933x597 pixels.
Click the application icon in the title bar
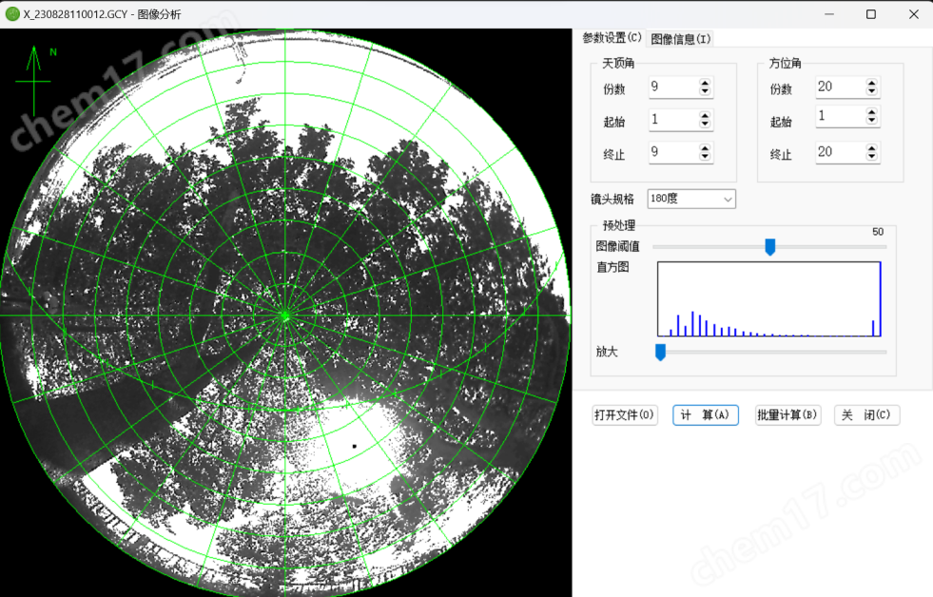pyautogui.click(x=10, y=13)
